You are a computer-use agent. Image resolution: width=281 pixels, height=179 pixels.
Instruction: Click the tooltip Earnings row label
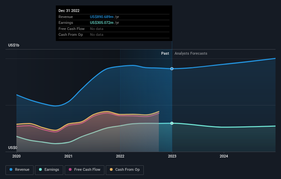[66, 23]
